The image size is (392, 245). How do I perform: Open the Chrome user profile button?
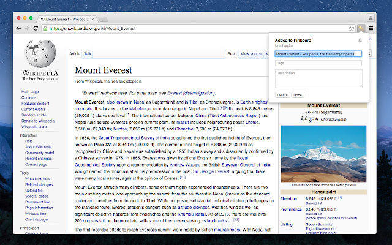[x=371, y=18]
